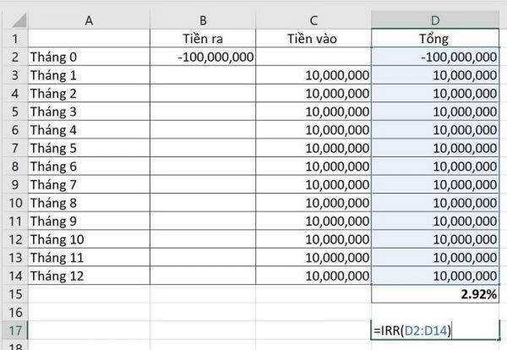Click the Tiền vào header cell
This screenshot has width=507, height=350.
point(314,39)
